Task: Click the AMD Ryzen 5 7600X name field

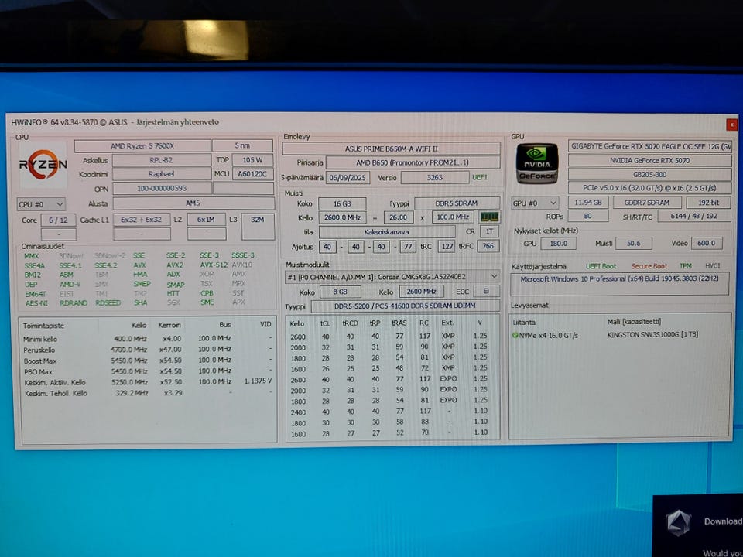Action: pos(142,145)
